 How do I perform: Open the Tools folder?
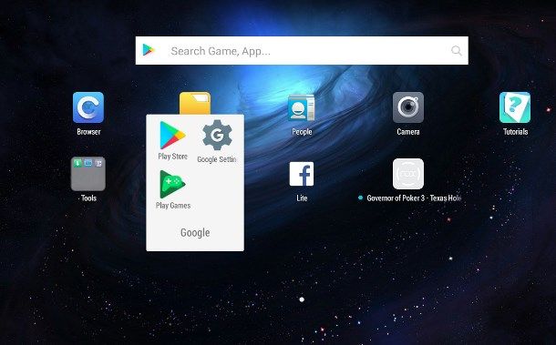tap(88, 174)
